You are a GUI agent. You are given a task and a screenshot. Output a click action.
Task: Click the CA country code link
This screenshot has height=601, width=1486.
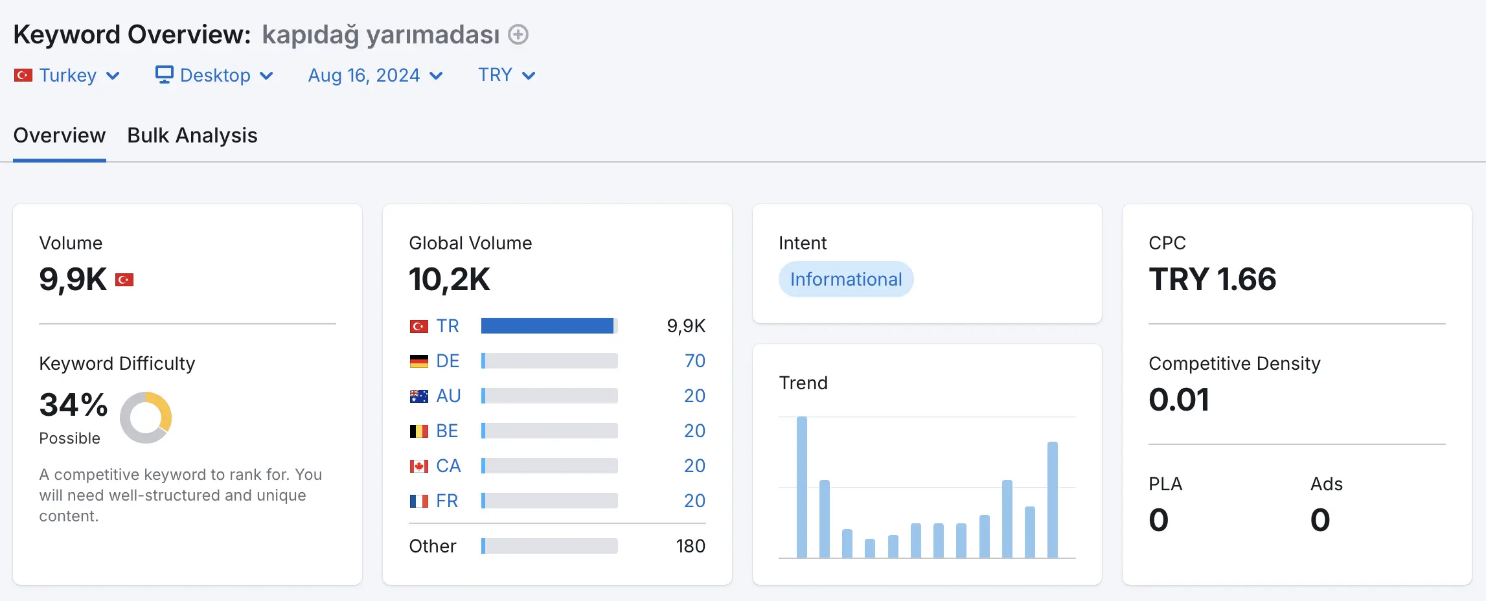click(448, 466)
